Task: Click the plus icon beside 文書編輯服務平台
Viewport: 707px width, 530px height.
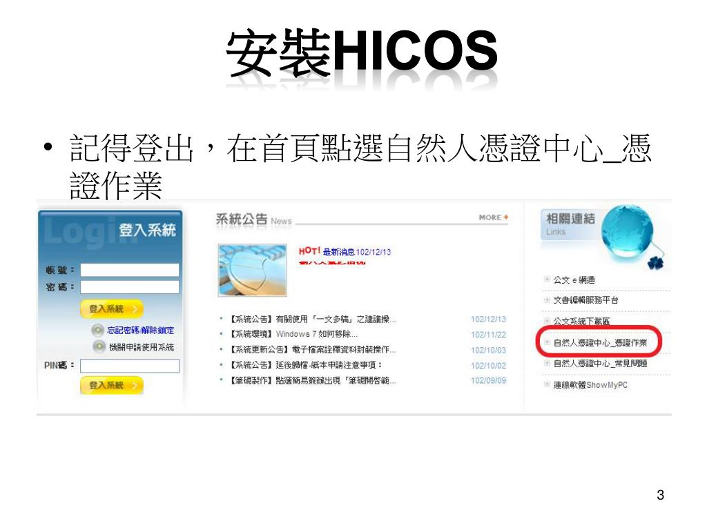Action: (x=547, y=300)
